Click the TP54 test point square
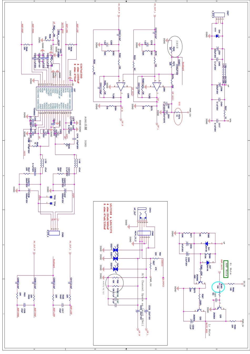Image resolution: width=250 pixels, height=354 pixels. (x=51, y=203)
